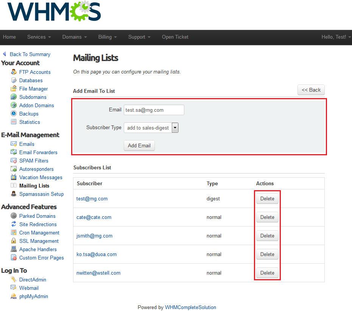Click the Cron Management icon
The image size is (352, 311).
14,233
